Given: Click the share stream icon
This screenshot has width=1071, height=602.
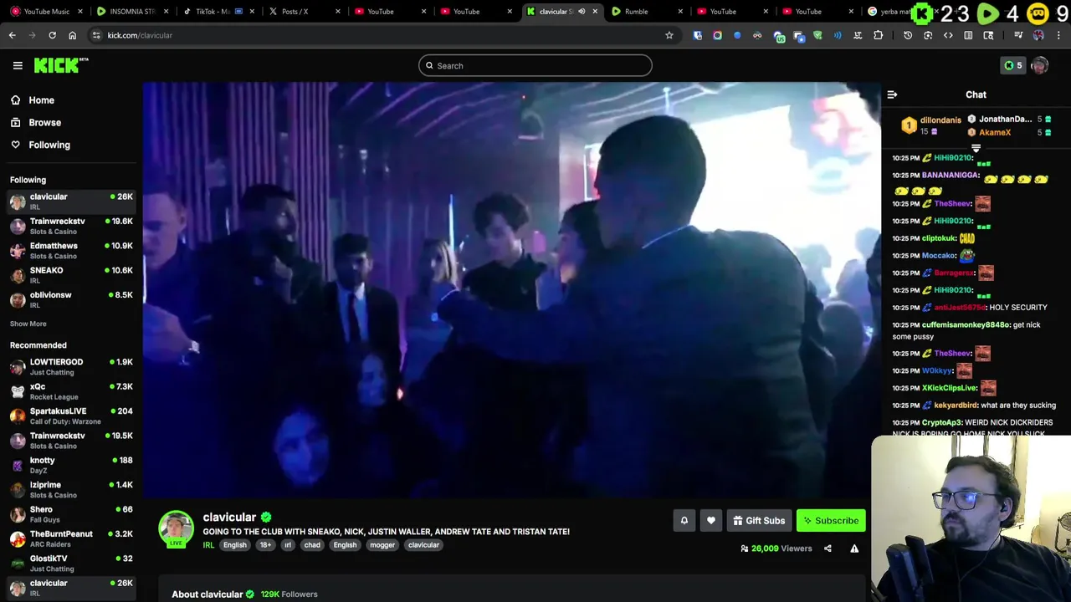Looking at the screenshot, I should pyautogui.click(x=828, y=548).
